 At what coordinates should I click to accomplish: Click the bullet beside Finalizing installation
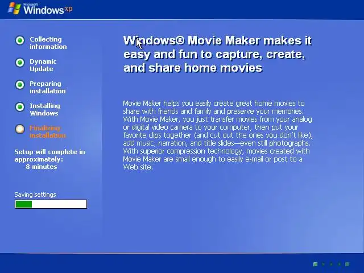point(20,129)
